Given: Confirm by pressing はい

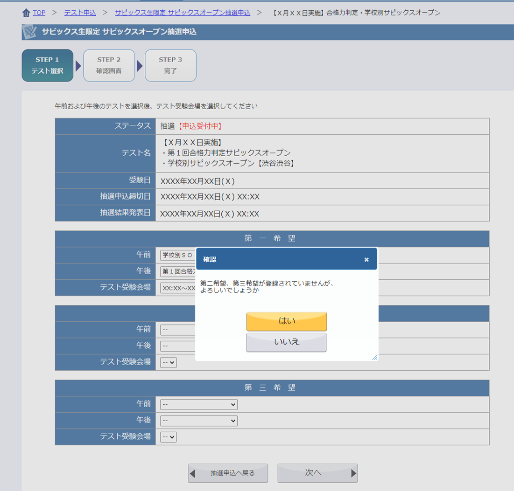Looking at the screenshot, I should click(286, 321).
